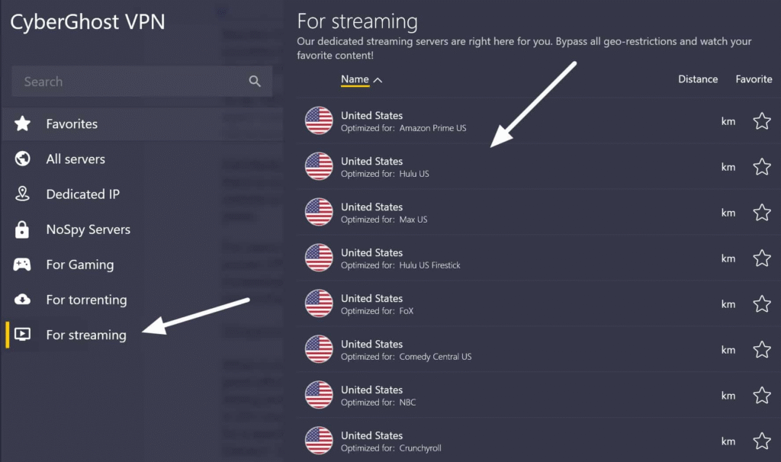Click the NoSpy Servers padlock icon
The height and width of the screenshot is (462, 781).
pyautogui.click(x=23, y=229)
